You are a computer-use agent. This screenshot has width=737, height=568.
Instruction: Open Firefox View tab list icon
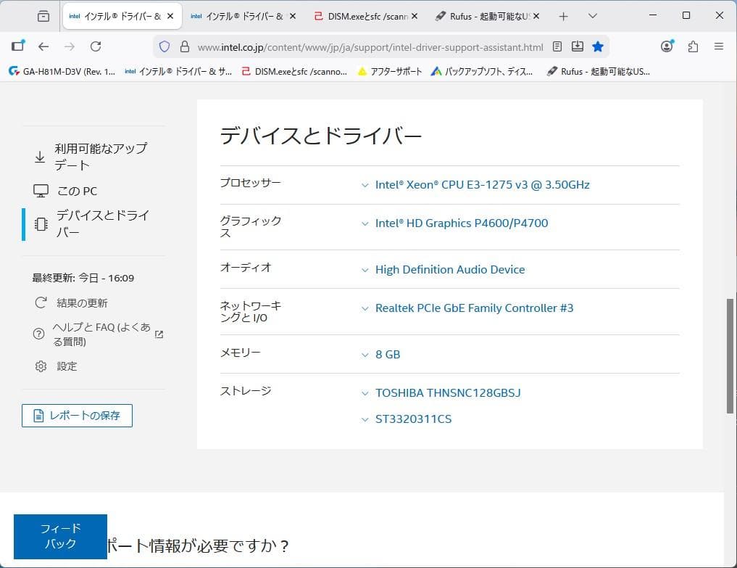43,16
